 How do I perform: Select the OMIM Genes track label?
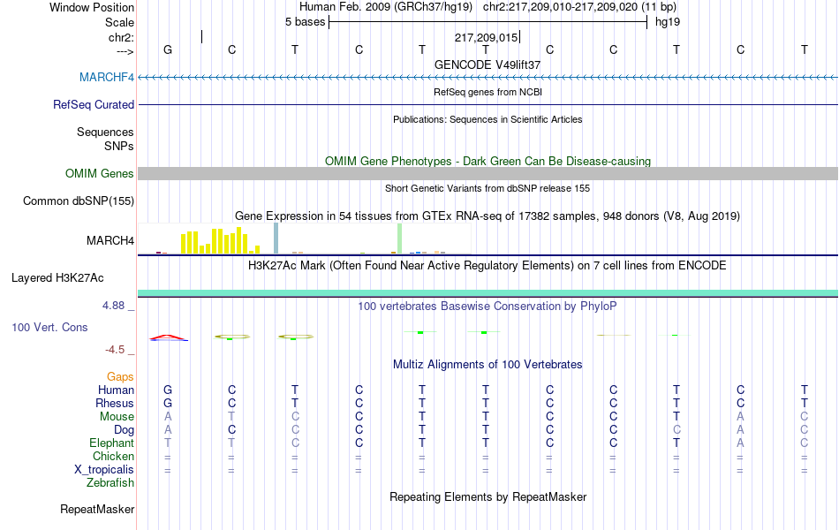pos(99,173)
